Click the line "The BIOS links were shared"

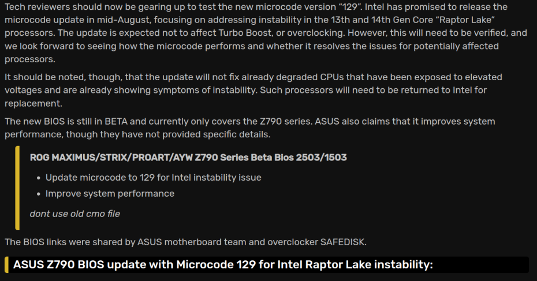click(185, 241)
